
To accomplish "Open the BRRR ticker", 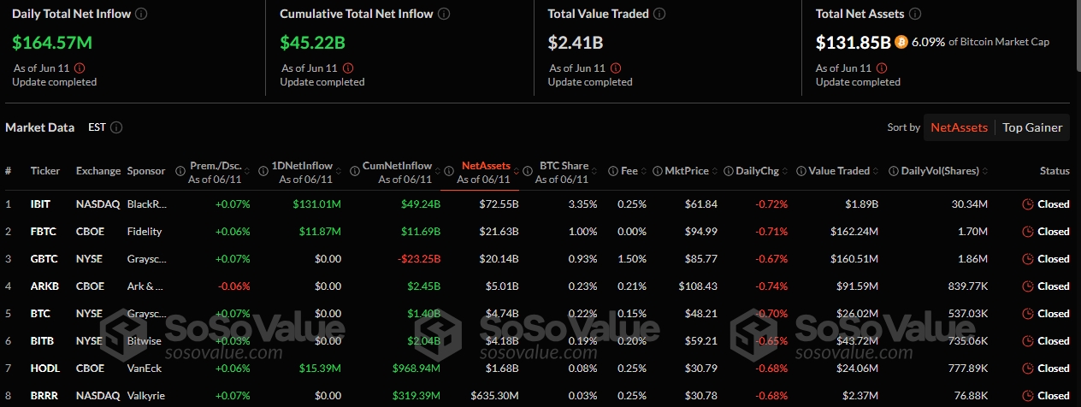I will pos(44,396).
